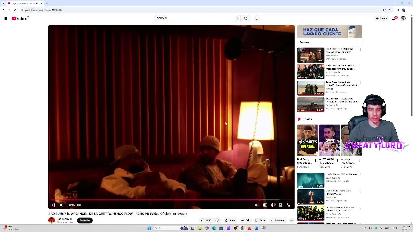Start voice search with the microphone
The height and width of the screenshot is (232, 413).
click(257, 18)
